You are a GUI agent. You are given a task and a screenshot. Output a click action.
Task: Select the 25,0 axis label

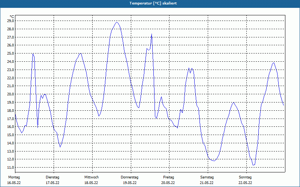point(10,53)
